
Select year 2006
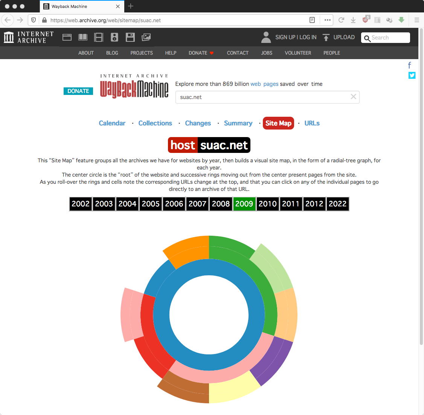174,204
